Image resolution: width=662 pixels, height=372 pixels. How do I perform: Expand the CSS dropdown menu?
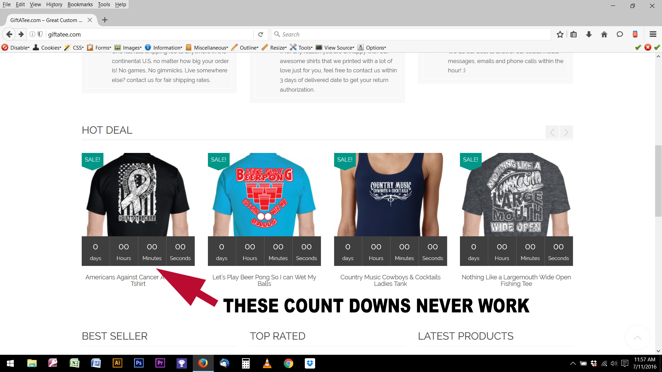tap(78, 48)
